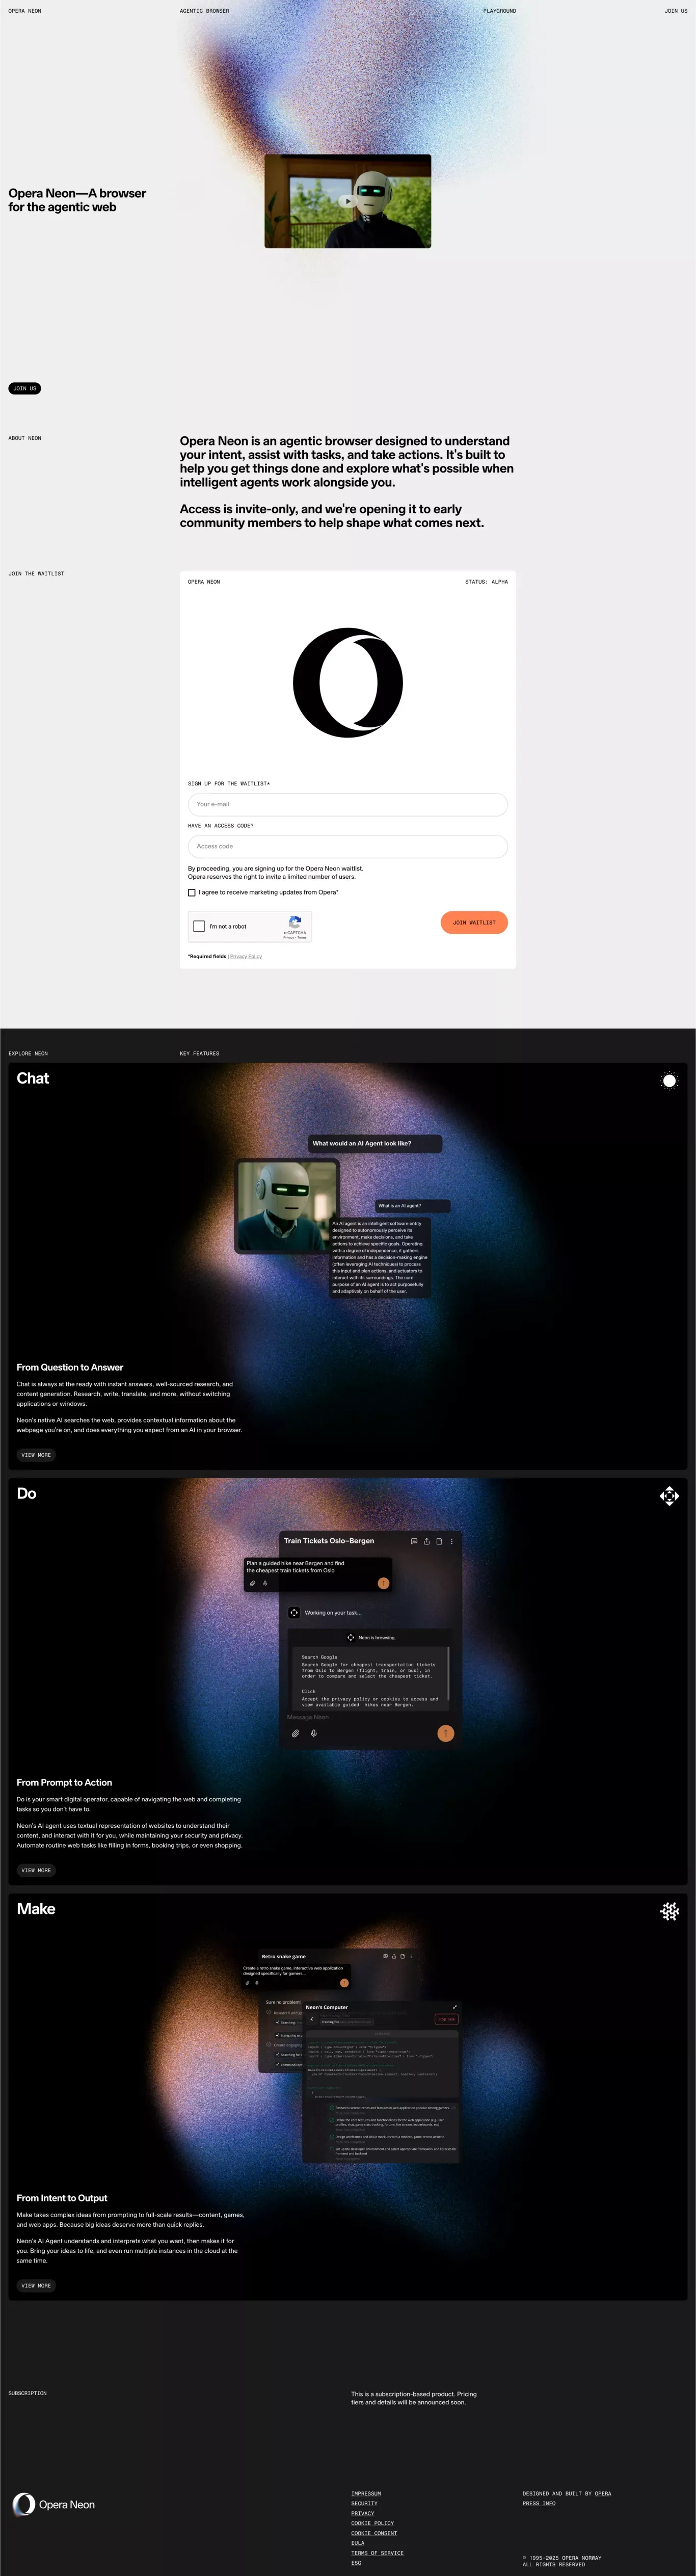This screenshot has width=696, height=2576.
Task: Open the Security footer link
Action: [x=364, y=2503]
